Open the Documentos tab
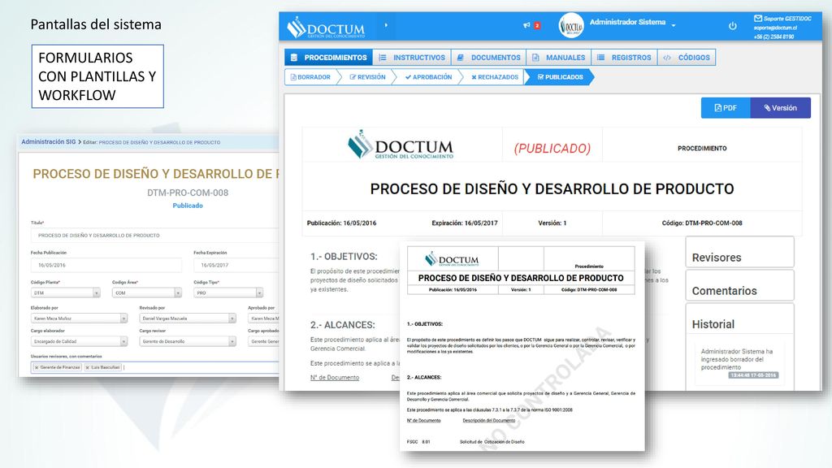832x468 pixels. click(x=488, y=58)
